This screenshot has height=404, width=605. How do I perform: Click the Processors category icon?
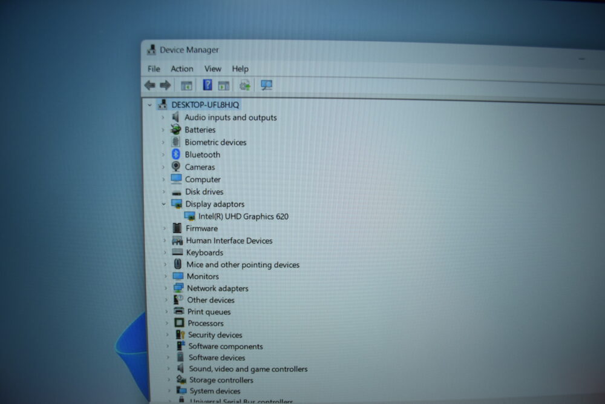179,322
